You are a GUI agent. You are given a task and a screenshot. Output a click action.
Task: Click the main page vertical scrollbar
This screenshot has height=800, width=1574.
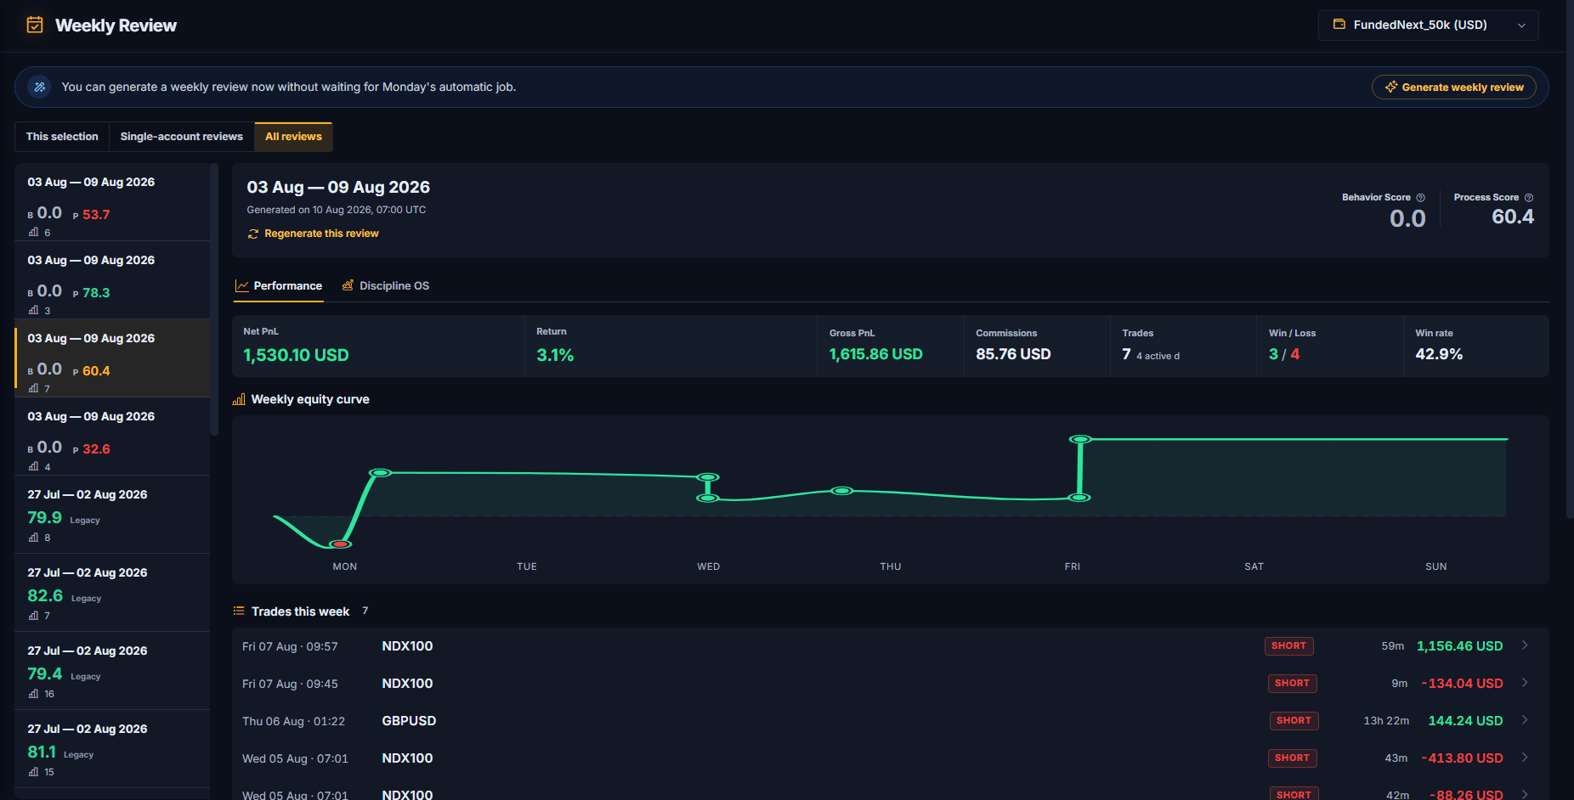click(1570, 259)
